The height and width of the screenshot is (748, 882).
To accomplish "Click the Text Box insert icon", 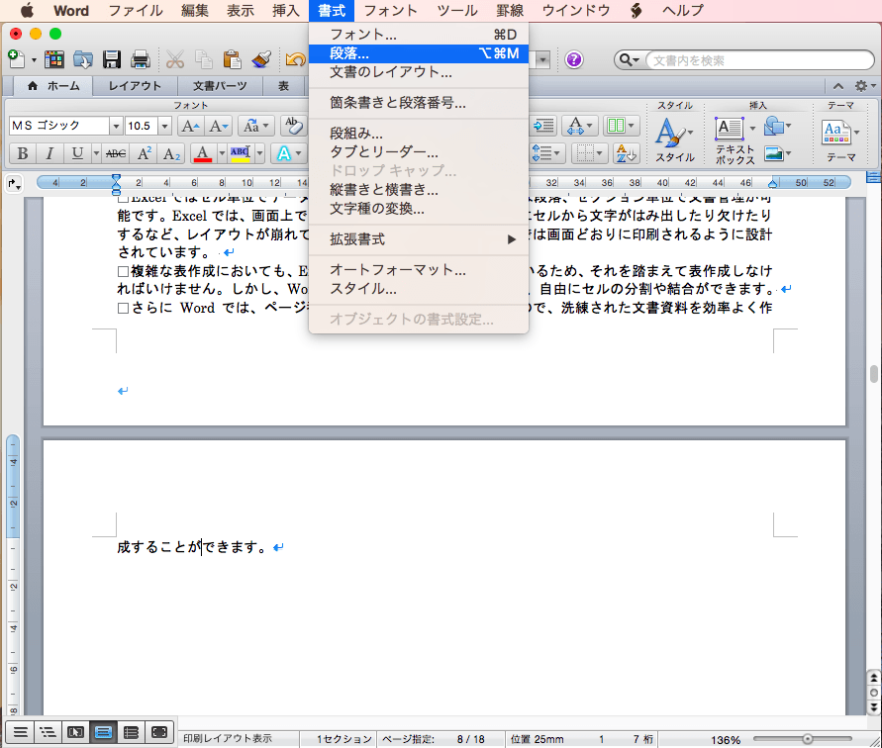I will (x=730, y=129).
